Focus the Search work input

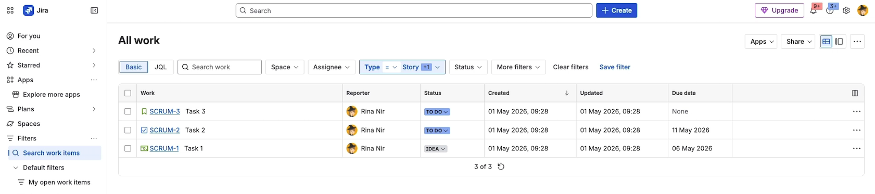[x=220, y=67]
